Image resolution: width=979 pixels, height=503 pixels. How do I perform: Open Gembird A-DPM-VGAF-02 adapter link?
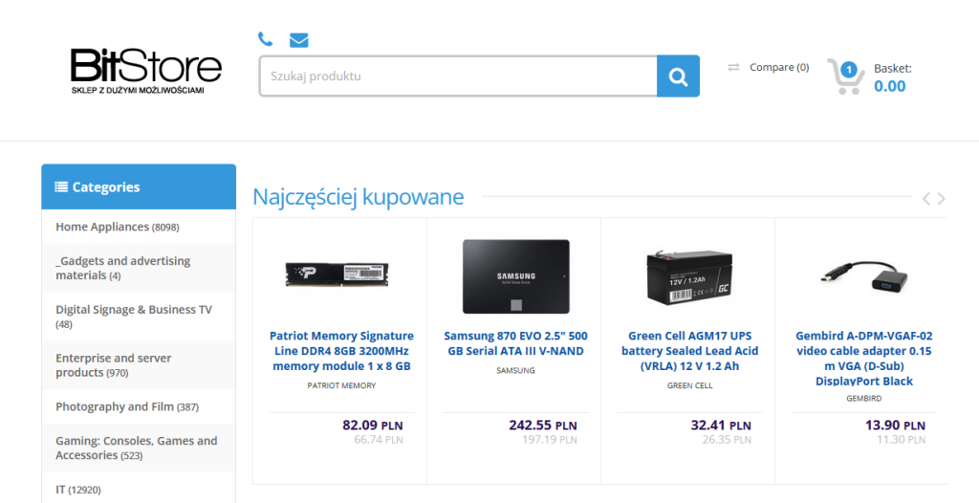coord(864,358)
